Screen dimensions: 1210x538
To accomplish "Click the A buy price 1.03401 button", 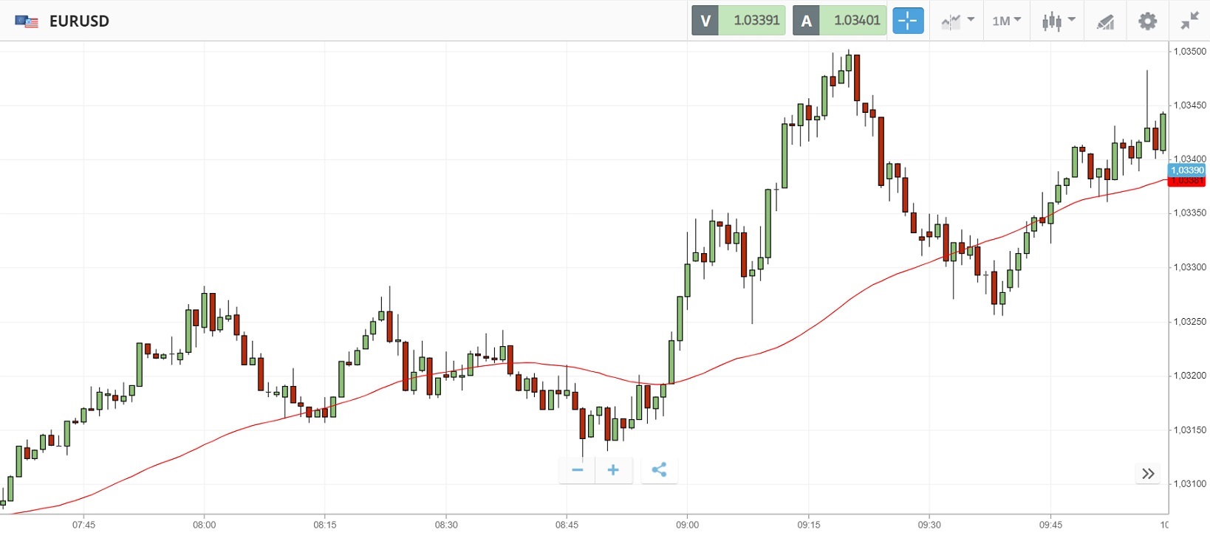I will 839,21.
